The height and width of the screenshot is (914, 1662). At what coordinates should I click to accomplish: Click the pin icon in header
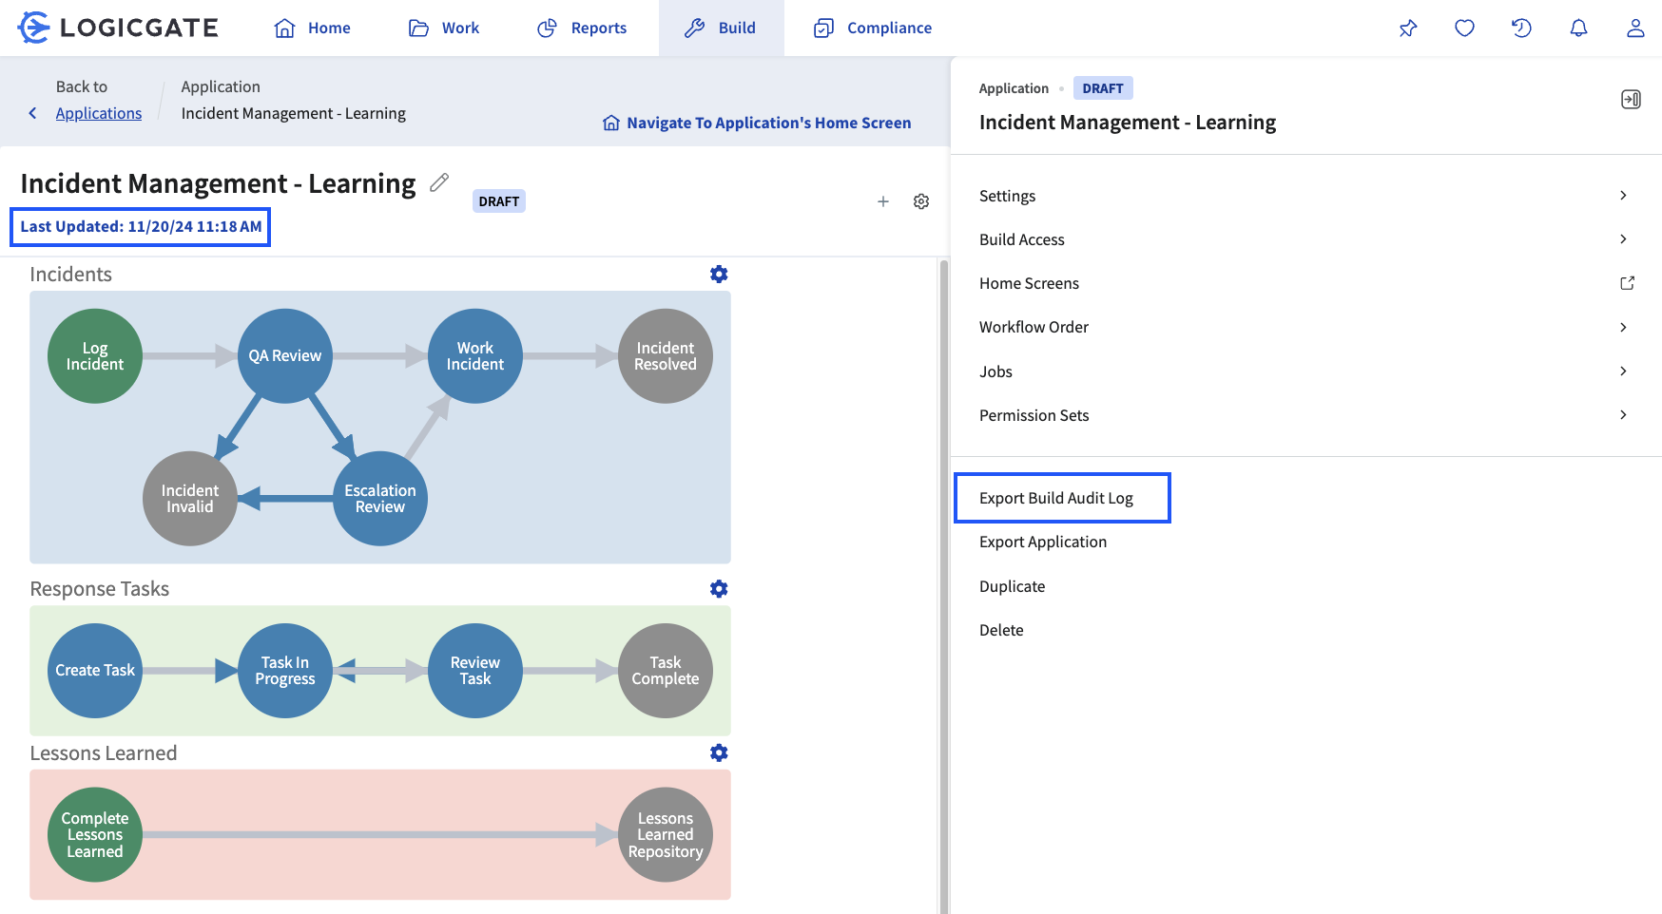click(x=1408, y=29)
